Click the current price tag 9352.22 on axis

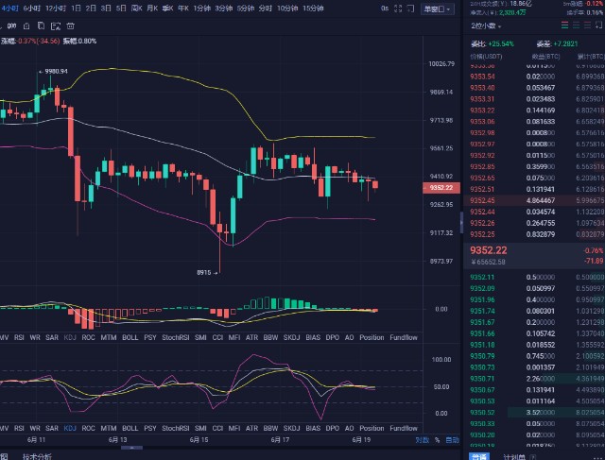(441, 188)
